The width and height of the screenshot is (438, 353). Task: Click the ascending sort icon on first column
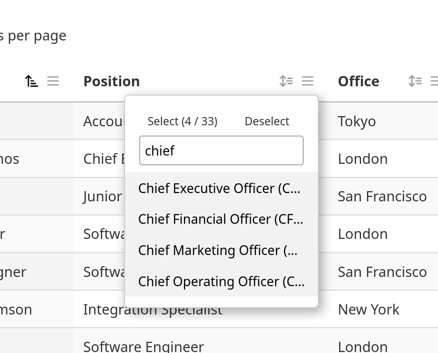(x=32, y=81)
